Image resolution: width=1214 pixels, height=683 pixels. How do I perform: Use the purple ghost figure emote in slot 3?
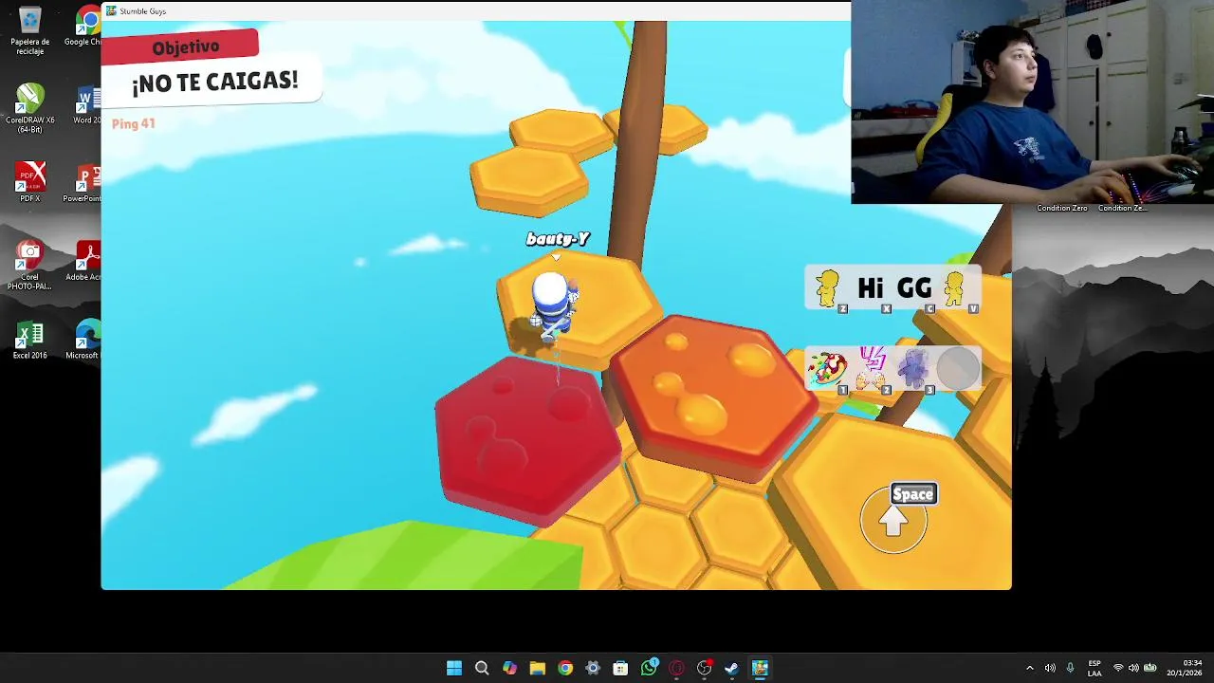tap(913, 369)
